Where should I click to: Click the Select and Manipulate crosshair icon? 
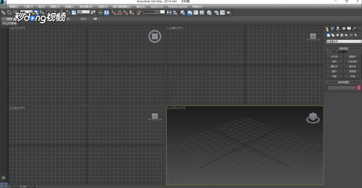(100, 13)
